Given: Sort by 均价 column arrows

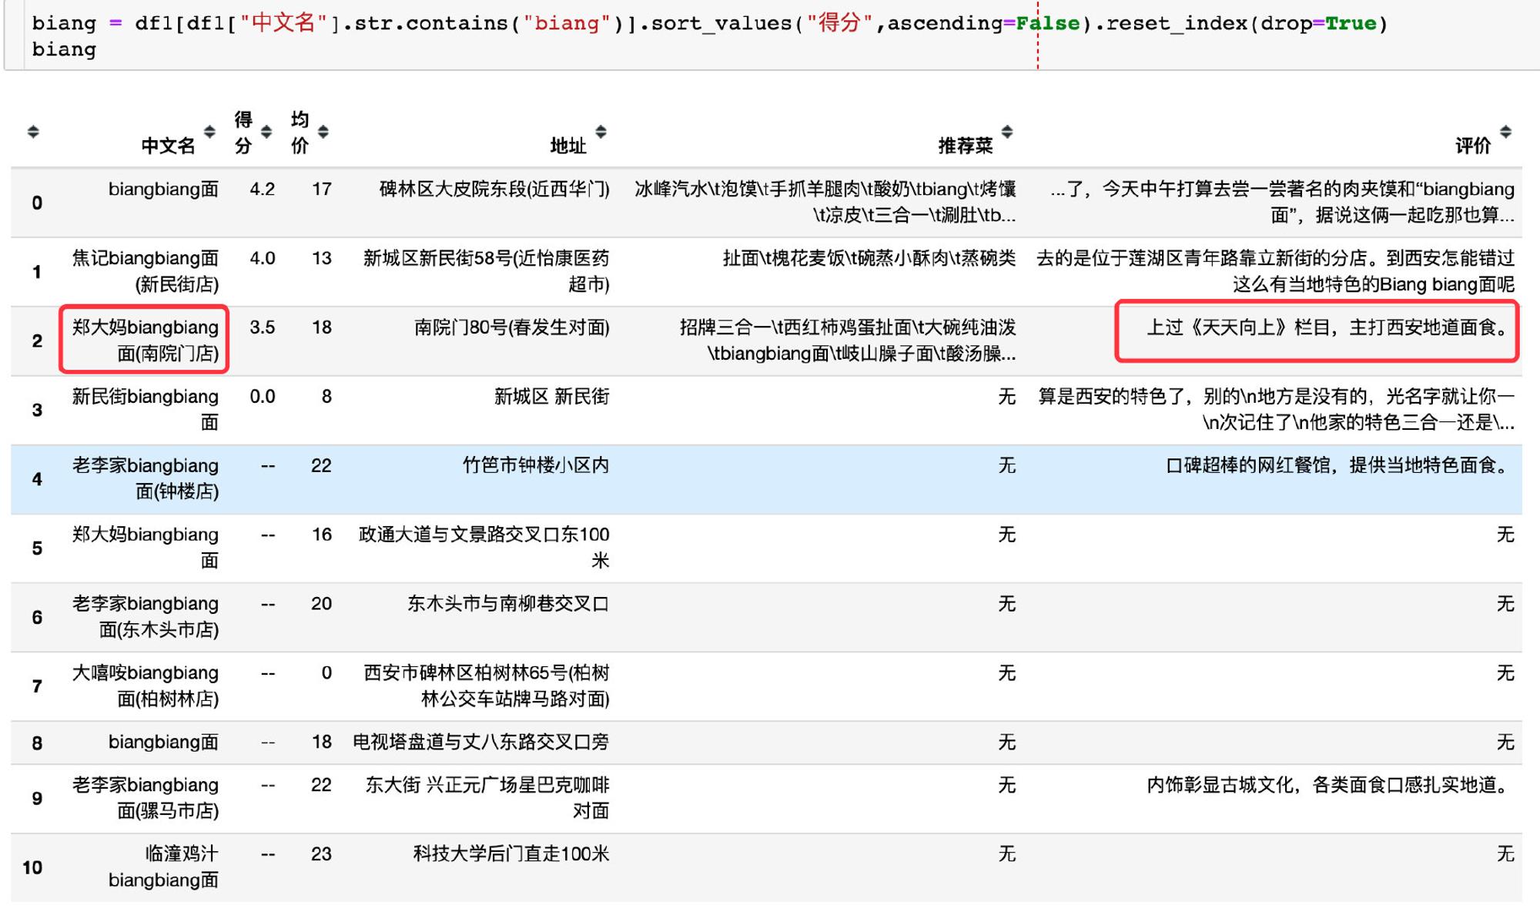Looking at the screenshot, I should 323,132.
